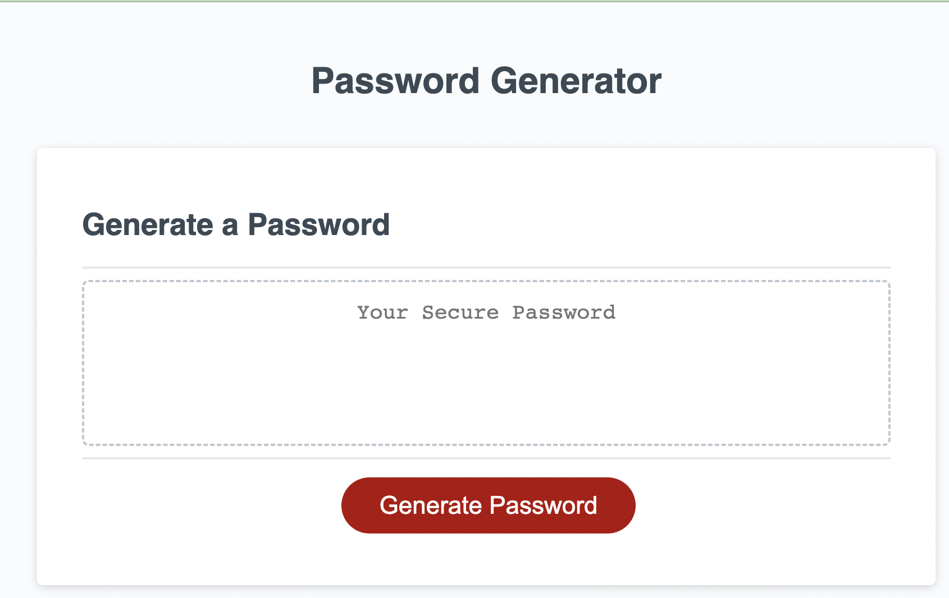The image size is (949, 598).
Task: Activate the Generate Password control
Action: click(487, 504)
